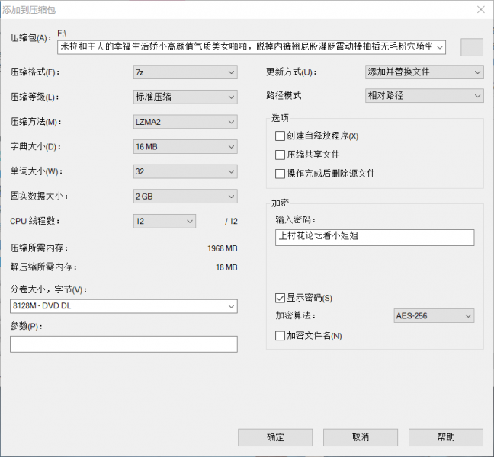Click the 确定 button to confirm
Viewport: 494px width, 457px height.
(x=275, y=437)
